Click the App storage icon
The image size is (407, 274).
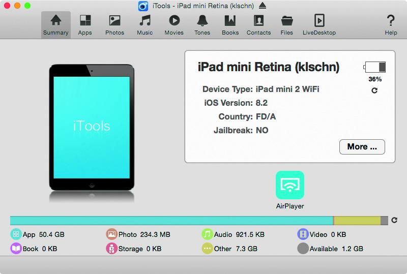tap(16, 234)
